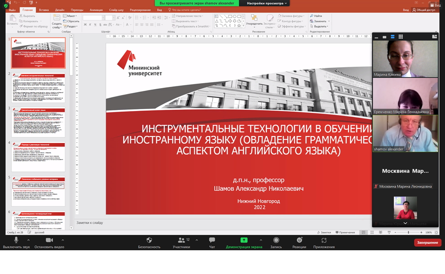This screenshot has height=274, width=445.
Task: Toggle italic (К) formatting
Action: click(90, 25)
